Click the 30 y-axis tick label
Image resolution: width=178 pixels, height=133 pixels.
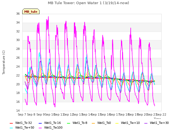pyautogui.click(x=18, y=40)
